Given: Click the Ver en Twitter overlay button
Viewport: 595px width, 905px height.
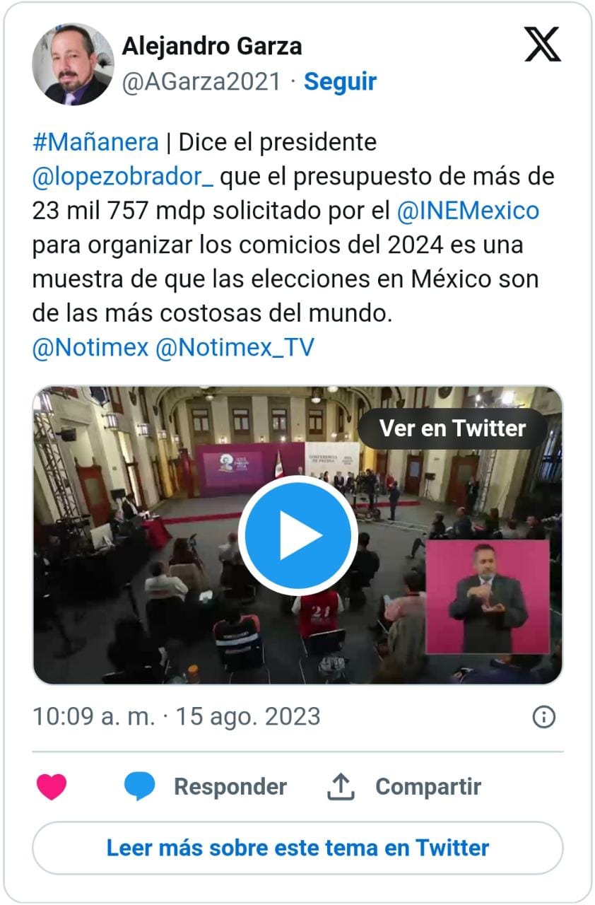Looking at the screenshot, I should pyautogui.click(x=452, y=428).
